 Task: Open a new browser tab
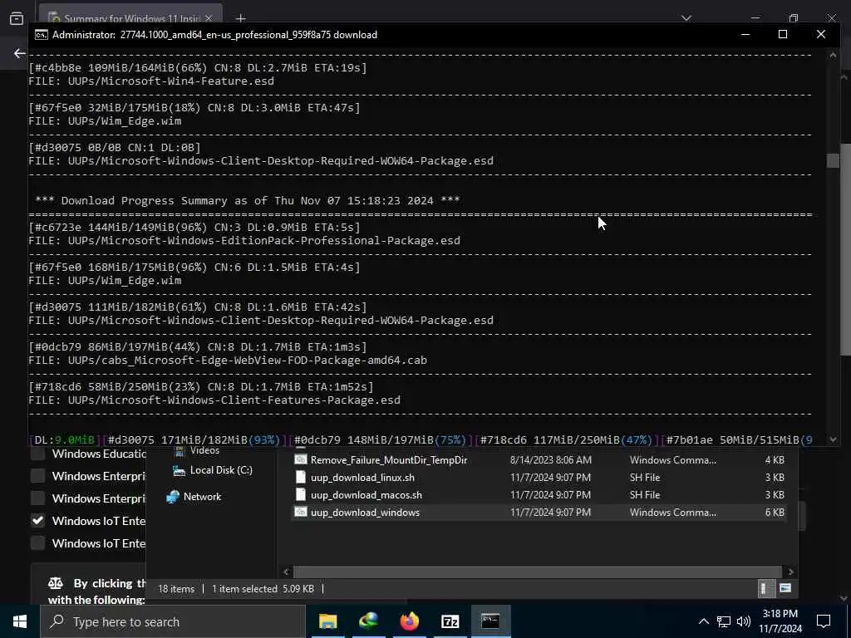(240, 18)
